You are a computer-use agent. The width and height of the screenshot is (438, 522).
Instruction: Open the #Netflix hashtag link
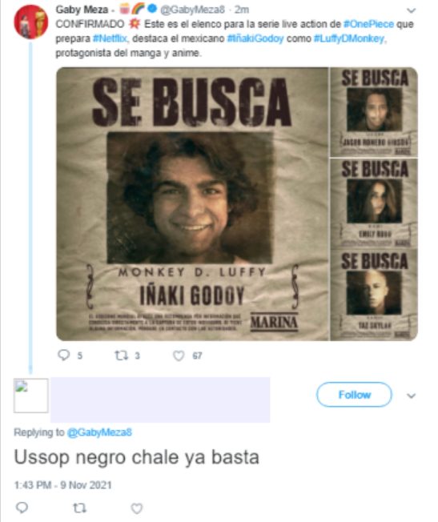click(x=110, y=38)
